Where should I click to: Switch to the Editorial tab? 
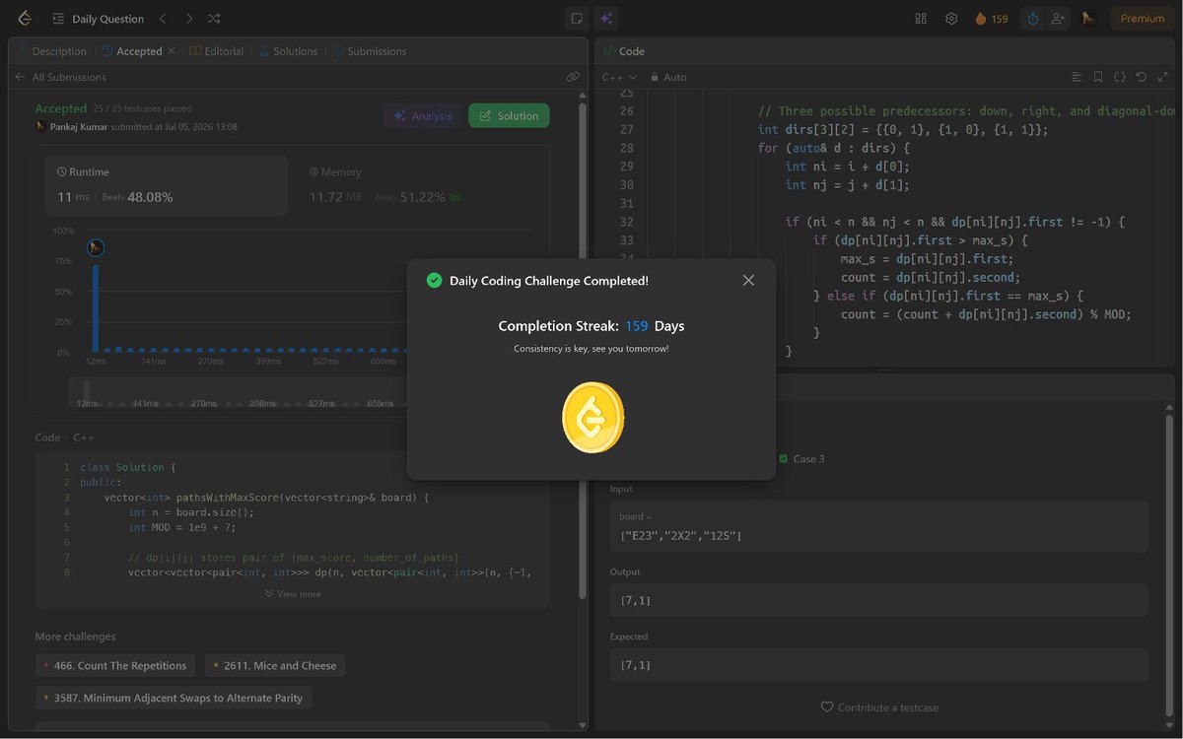pyautogui.click(x=217, y=51)
